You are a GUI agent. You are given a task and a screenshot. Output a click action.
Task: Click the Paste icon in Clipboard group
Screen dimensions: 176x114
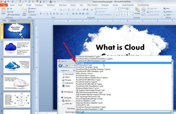pyautogui.click(x=3, y=10)
